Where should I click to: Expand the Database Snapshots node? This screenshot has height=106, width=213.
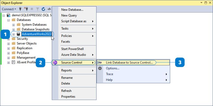click(14, 29)
